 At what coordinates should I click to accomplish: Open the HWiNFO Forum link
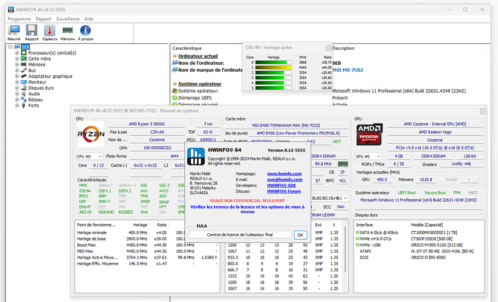pyautogui.click(x=284, y=191)
